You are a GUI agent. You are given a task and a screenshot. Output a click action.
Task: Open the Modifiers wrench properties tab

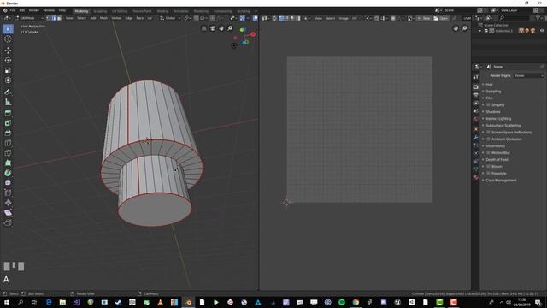click(476, 137)
